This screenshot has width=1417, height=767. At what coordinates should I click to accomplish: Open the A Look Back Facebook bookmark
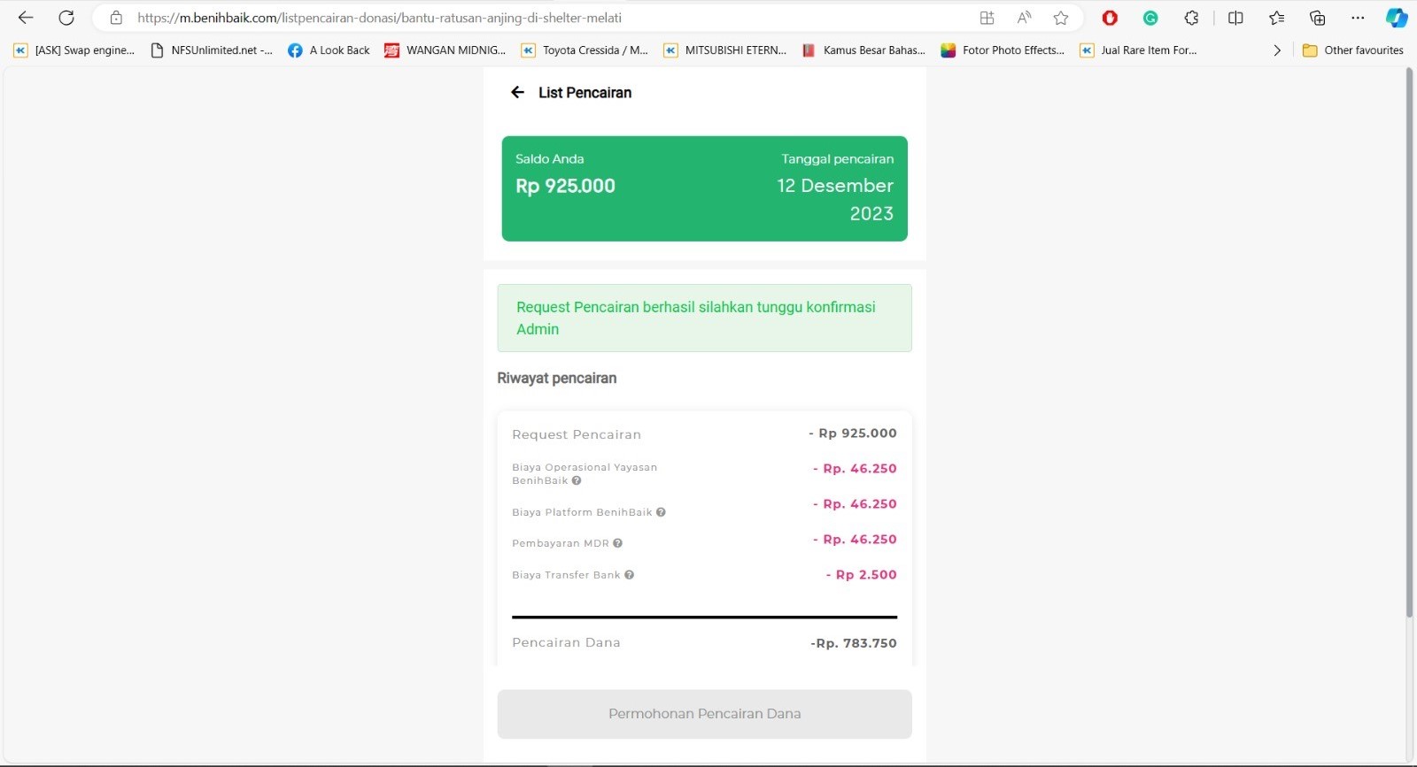point(329,50)
